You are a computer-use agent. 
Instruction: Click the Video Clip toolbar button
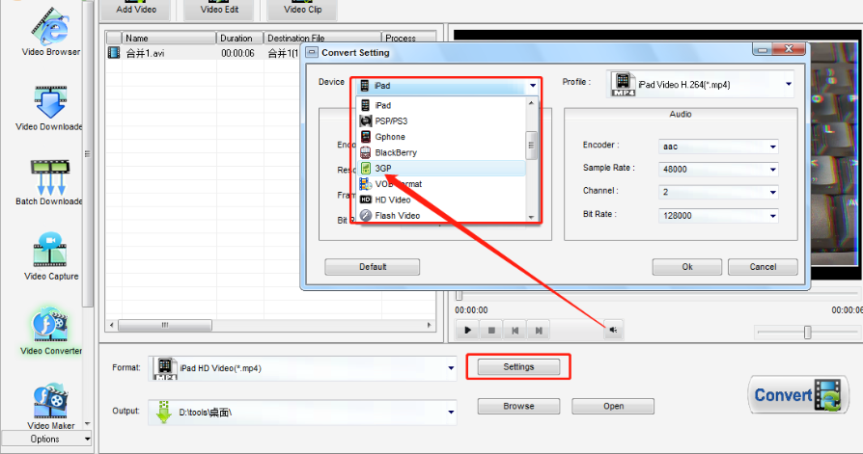coord(302,10)
